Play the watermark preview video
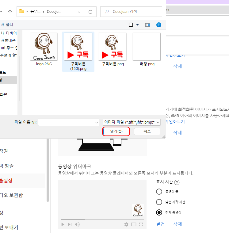Screen dimensions: 229x233 click(x=63, y=224)
